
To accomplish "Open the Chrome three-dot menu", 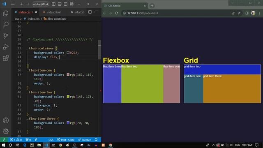I will coord(259,13).
